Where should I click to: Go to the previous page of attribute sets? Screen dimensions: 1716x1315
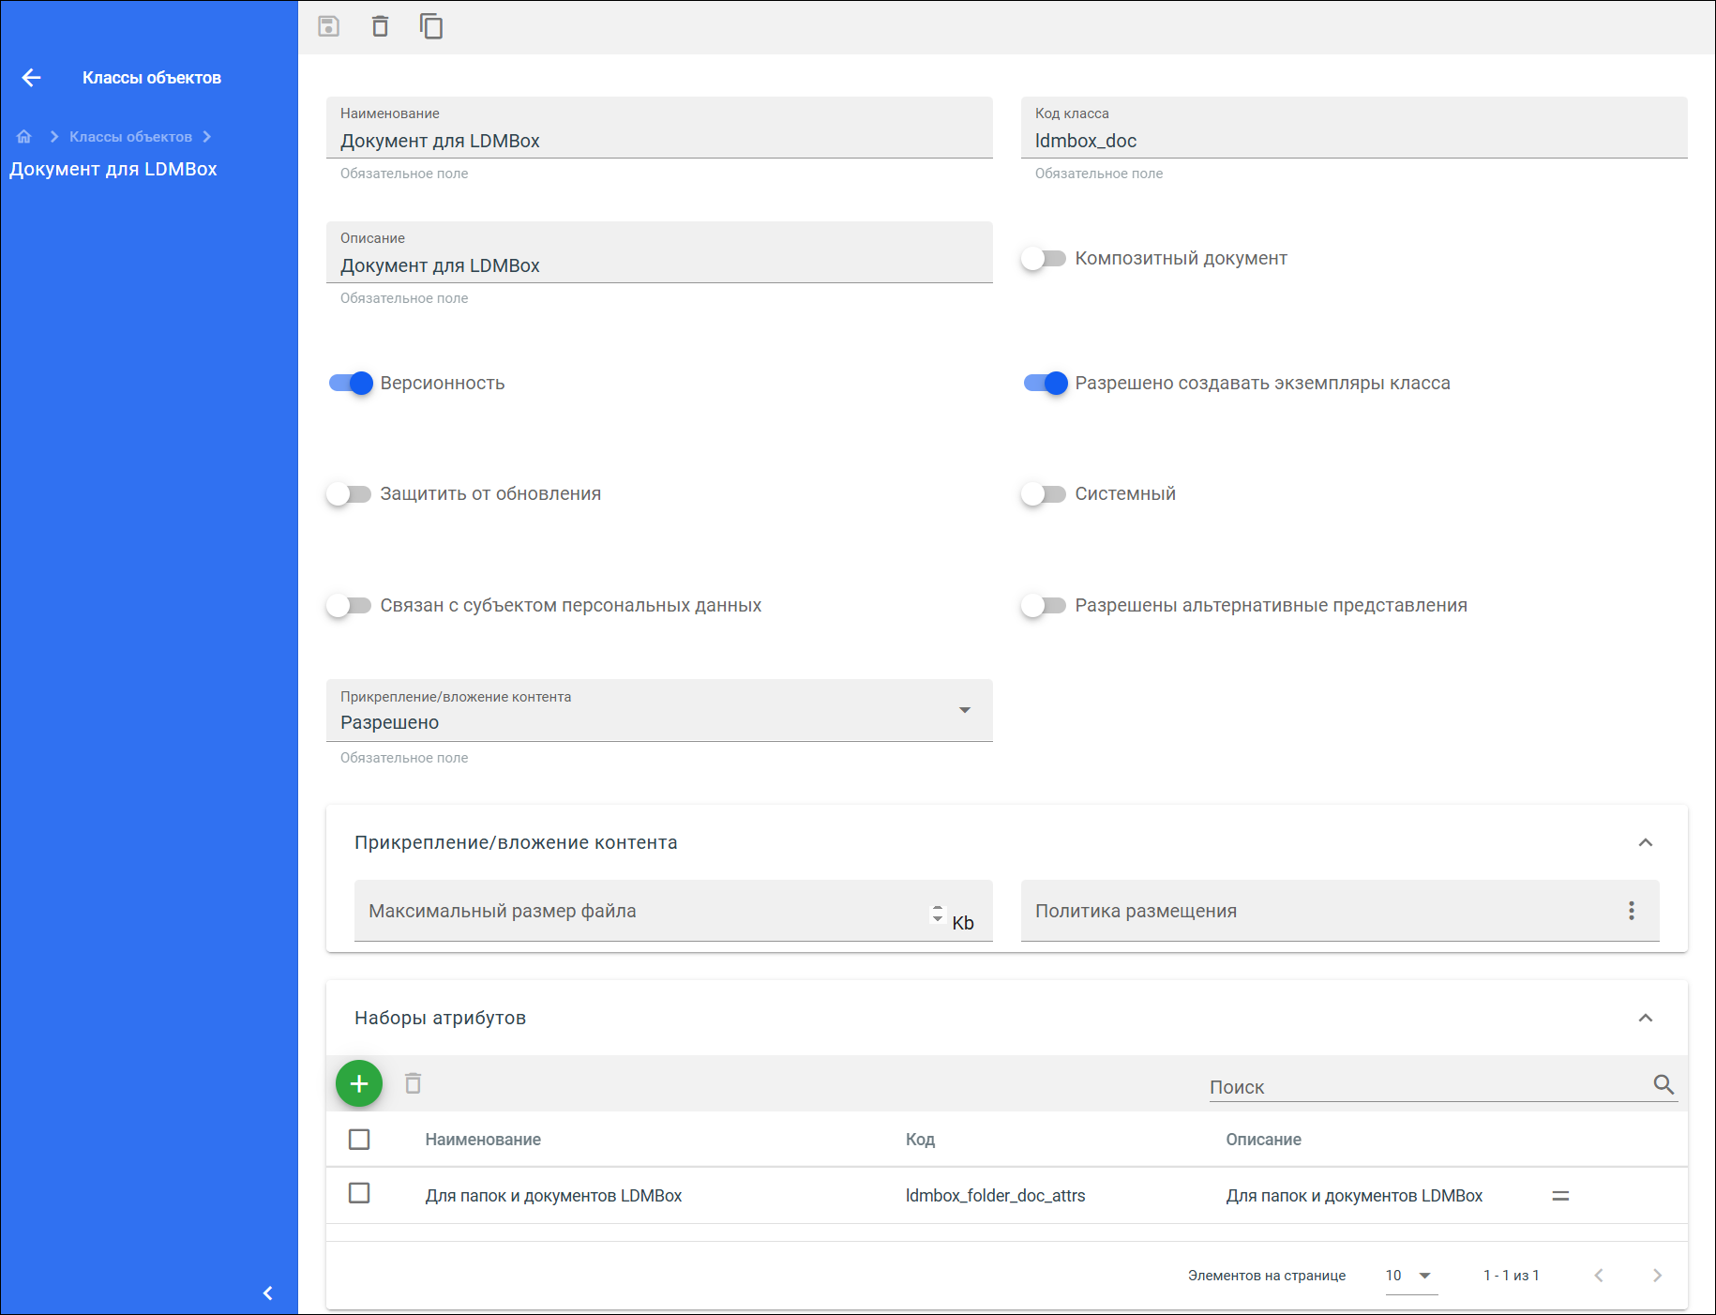click(x=1599, y=1276)
